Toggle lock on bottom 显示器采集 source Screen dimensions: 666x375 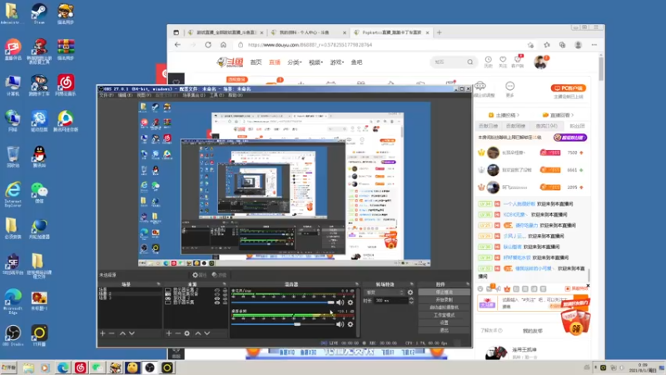coord(225,302)
